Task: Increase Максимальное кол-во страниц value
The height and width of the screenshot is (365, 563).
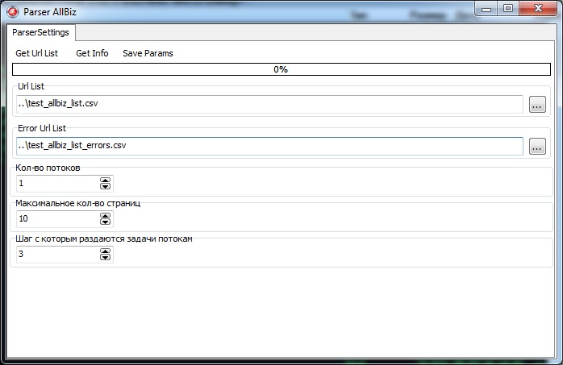Action: 105,215
